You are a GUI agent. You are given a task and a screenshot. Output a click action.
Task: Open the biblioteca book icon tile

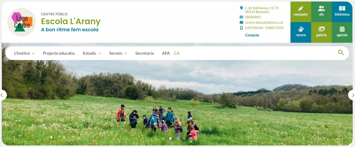342,12
